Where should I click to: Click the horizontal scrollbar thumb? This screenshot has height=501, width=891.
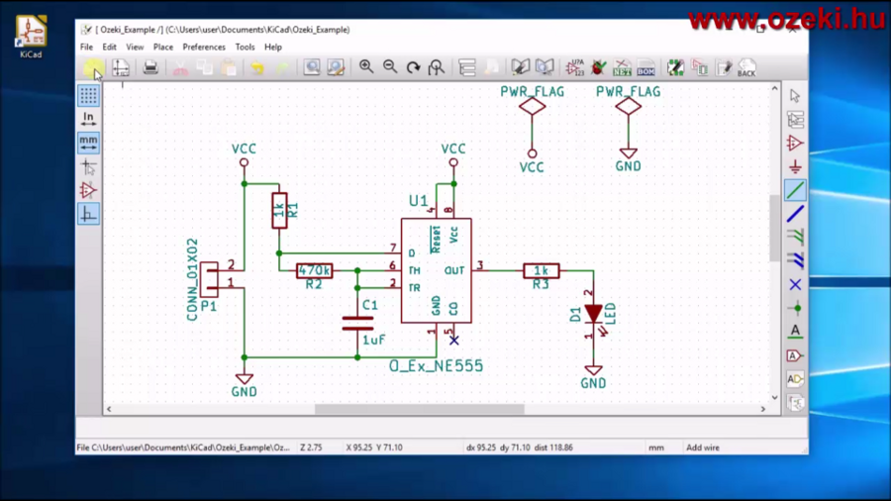[x=420, y=409]
